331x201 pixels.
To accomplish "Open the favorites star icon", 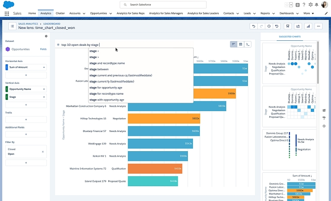I will tap(287, 5).
